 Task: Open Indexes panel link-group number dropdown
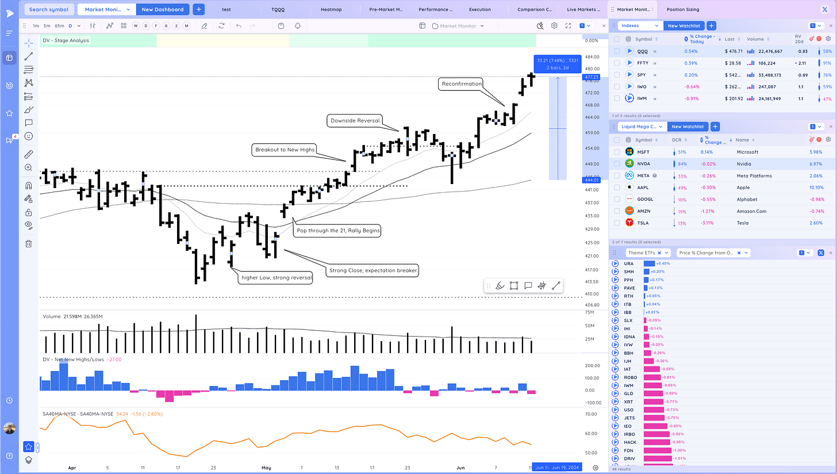(x=815, y=26)
